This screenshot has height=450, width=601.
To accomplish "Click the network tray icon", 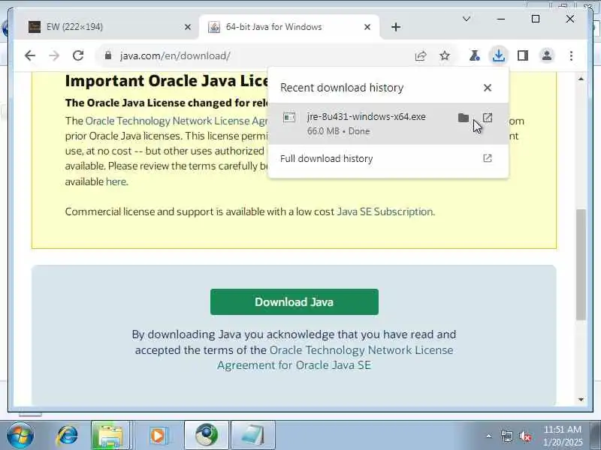I will (x=506, y=436).
